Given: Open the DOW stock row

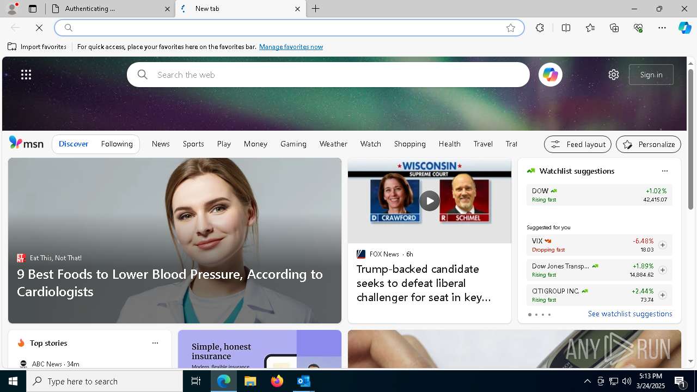Looking at the screenshot, I should pos(599,195).
